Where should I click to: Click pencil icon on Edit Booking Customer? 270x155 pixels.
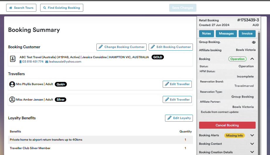pyautogui.click(x=153, y=47)
